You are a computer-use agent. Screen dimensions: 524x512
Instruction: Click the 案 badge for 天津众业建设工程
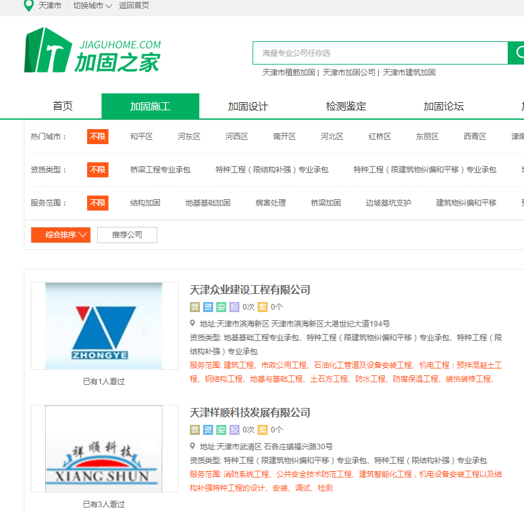263,307
